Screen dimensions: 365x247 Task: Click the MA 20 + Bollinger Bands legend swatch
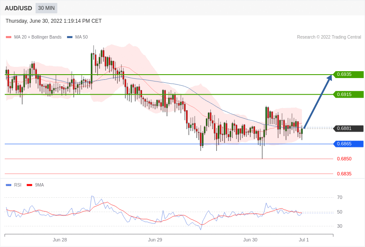(x=9, y=37)
